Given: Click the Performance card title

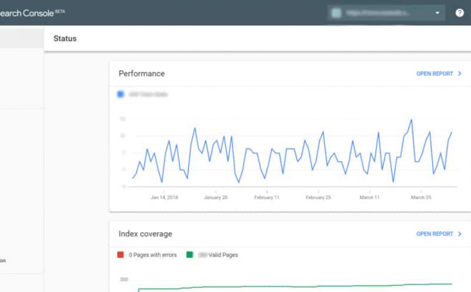Looking at the screenshot, I should click(x=141, y=74).
